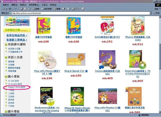The image size is (161, 117).
Task: Open 看所有商品列表 link
Action: pyautogui.click(x=17, y=35)
